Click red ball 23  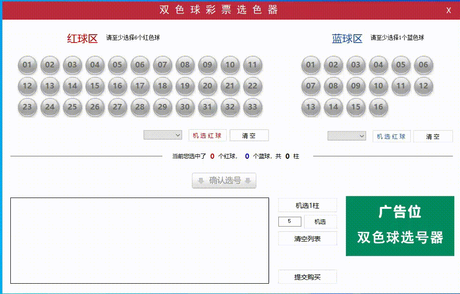click(27, 107)
